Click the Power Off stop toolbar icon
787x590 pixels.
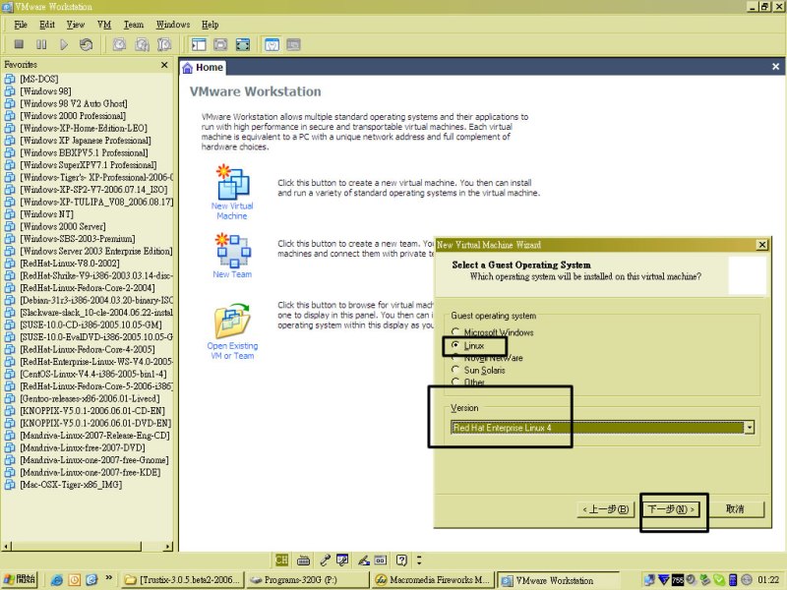click(19, 44)
